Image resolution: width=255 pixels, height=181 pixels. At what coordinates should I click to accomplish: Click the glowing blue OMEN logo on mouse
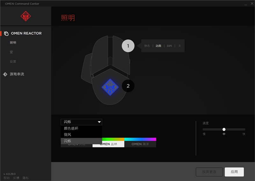tap(110, 87)
